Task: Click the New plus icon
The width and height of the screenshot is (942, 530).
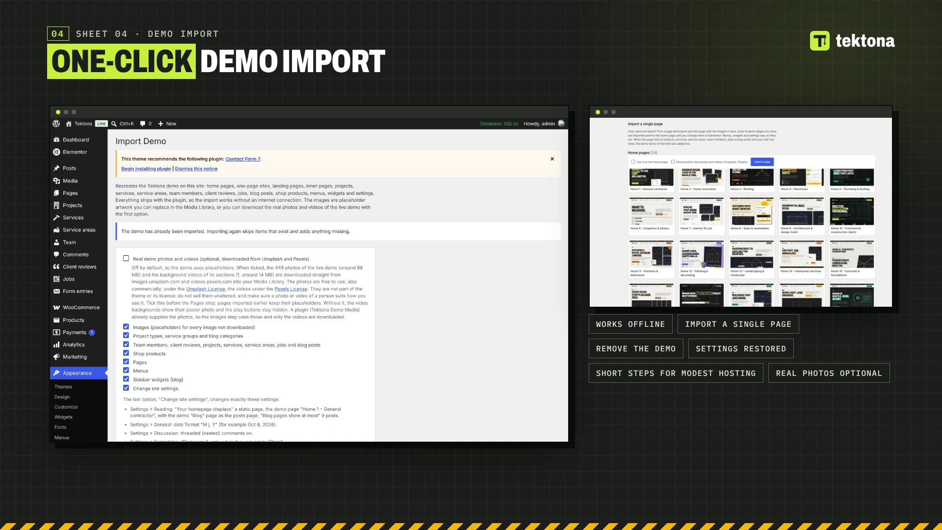Action: click(x=160, y=124)
